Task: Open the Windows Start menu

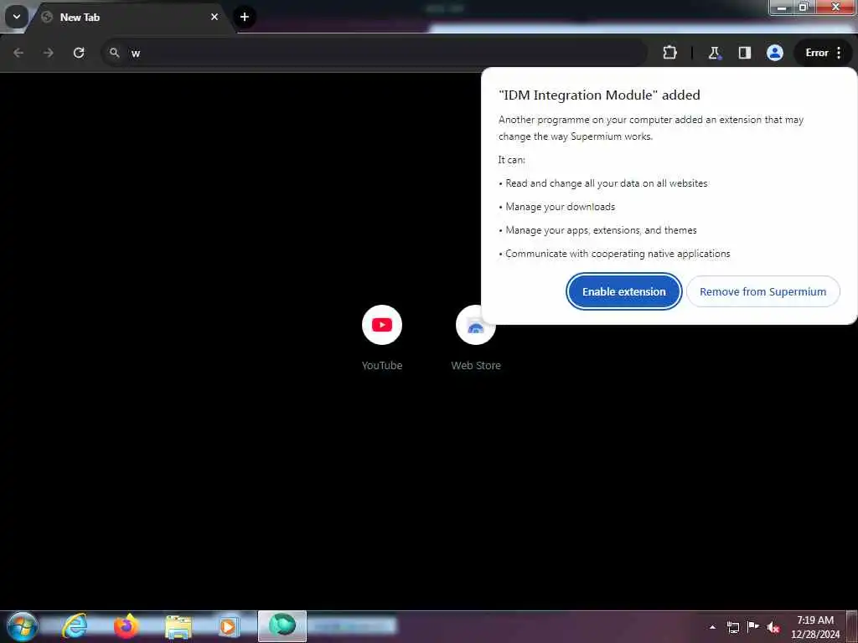Action: [22, 626]
